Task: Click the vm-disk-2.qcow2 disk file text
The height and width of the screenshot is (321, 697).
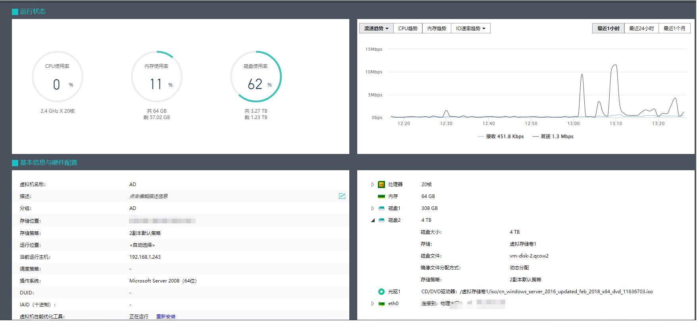Action: (529, 256)
